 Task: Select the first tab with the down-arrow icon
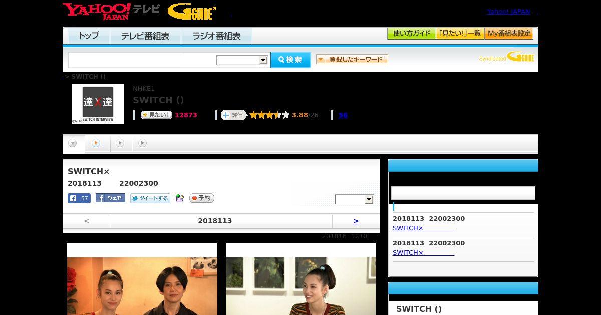tap(73, 144)
